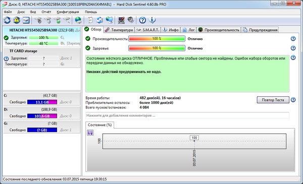Click the disk with green checkmark icon

coord(57,20)
